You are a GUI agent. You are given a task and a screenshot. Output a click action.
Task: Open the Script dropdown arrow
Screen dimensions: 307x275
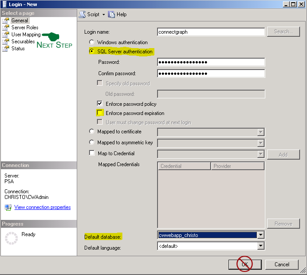104,14
